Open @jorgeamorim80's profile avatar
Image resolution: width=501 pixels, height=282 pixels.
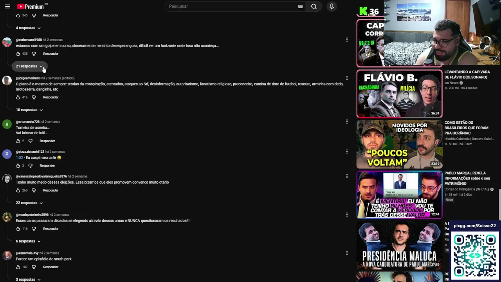(7, 81)
